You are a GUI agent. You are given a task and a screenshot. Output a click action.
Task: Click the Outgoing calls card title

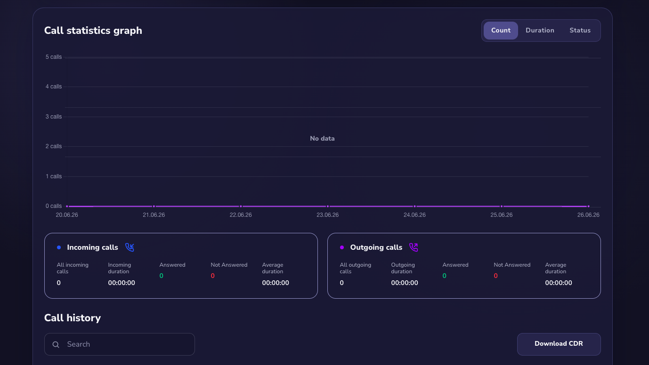click(x=376, y=247)
